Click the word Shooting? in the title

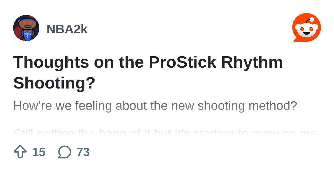pos(54,83)
